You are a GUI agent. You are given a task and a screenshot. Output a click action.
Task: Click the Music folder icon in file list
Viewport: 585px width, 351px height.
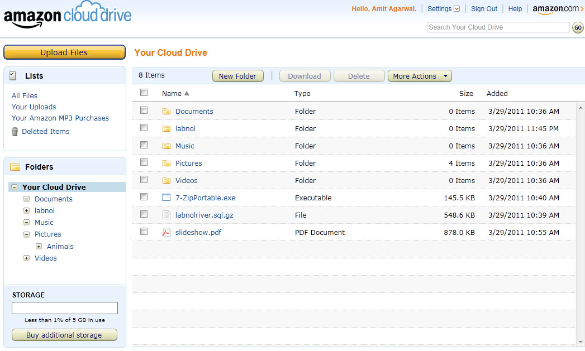pos(167,146)
